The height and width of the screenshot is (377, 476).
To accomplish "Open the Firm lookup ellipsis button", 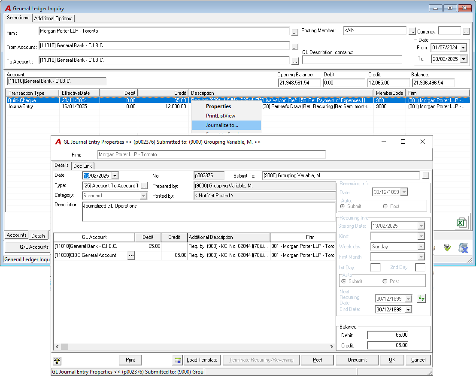I will tap(294, 32).
